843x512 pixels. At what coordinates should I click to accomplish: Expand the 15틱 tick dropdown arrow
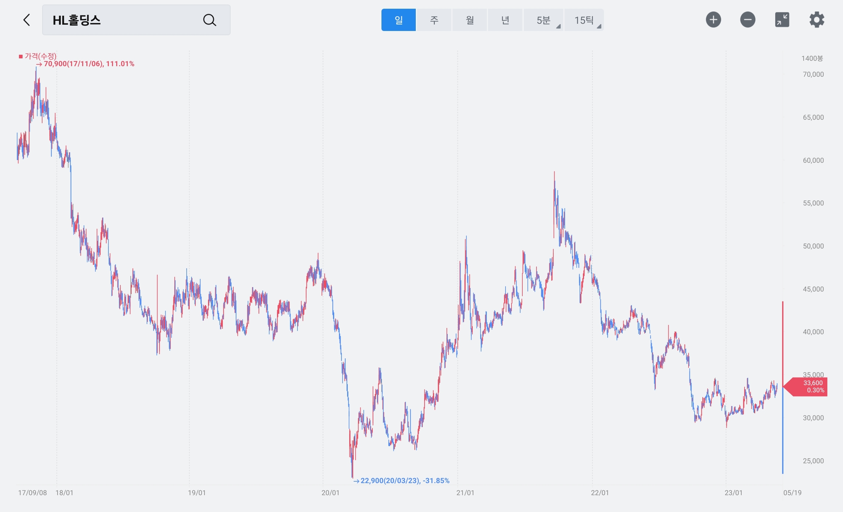(x=599, y=26)
